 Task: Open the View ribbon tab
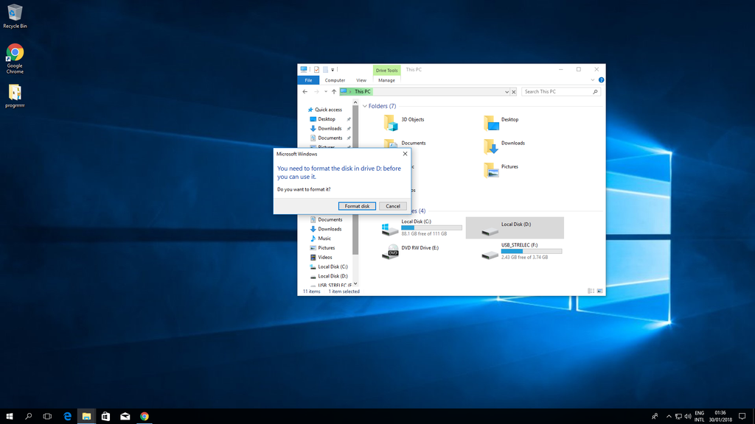coord(361,80)
